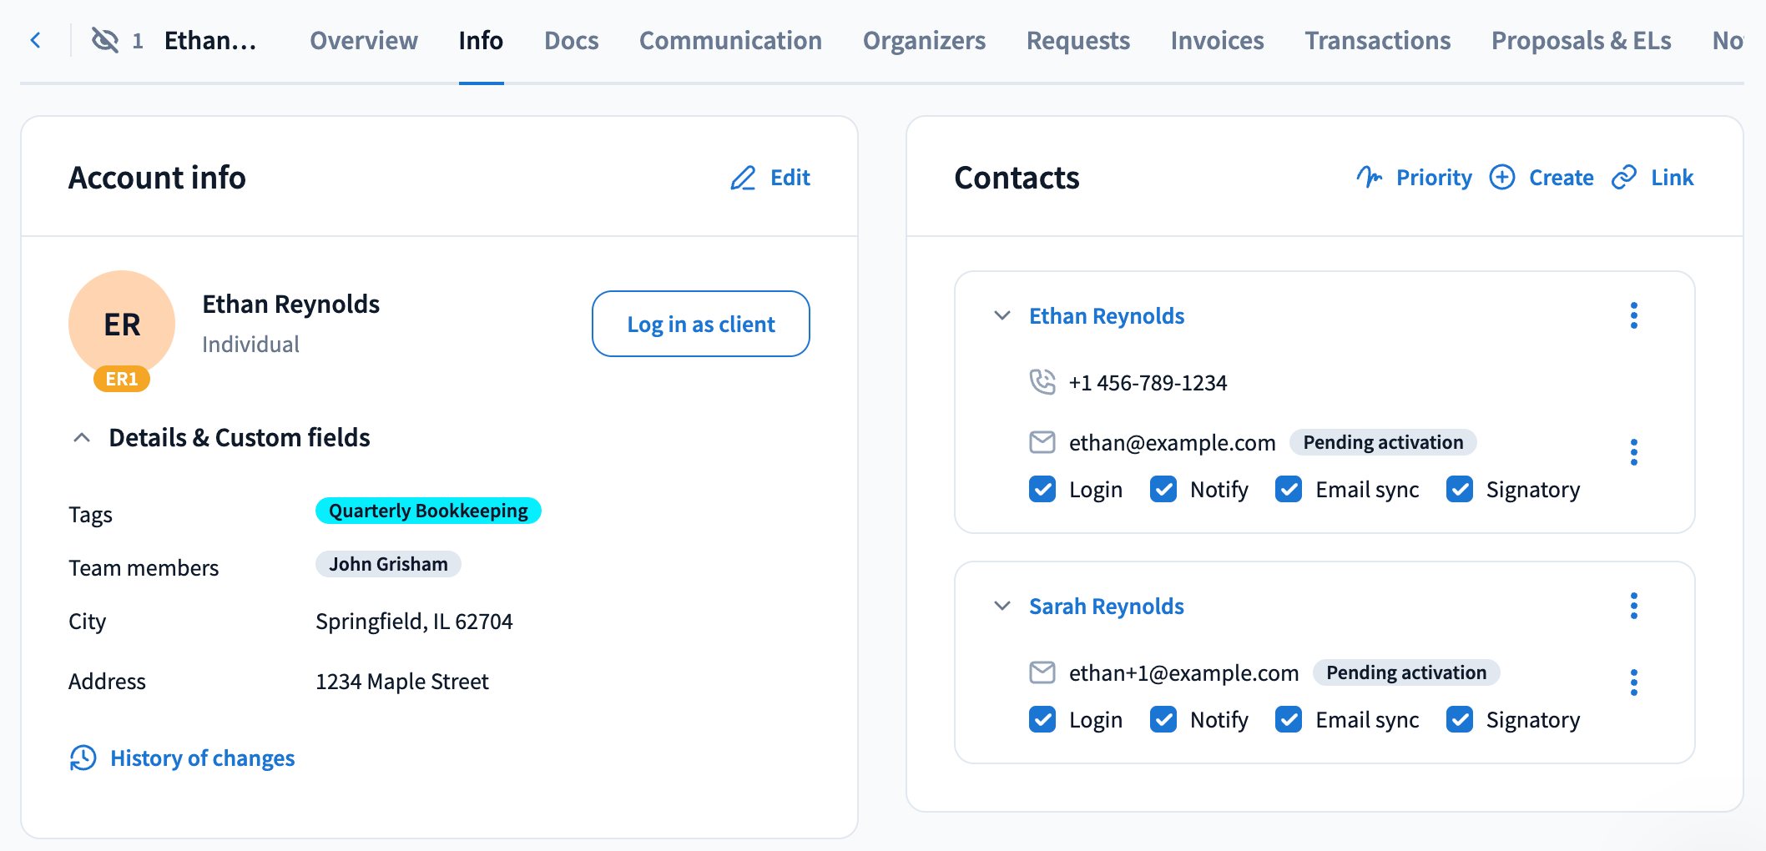Click the Priority signal icon
Image resolution: width=1766 pixels, height=851 pixels.
coord(1369,177)
